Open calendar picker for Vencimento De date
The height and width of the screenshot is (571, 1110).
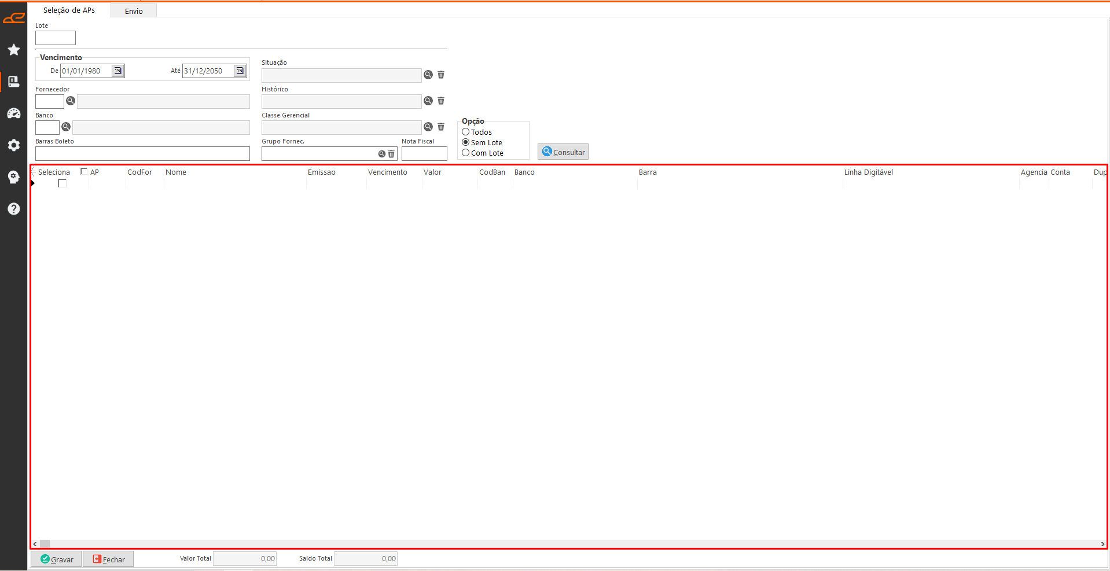[118, 71]
